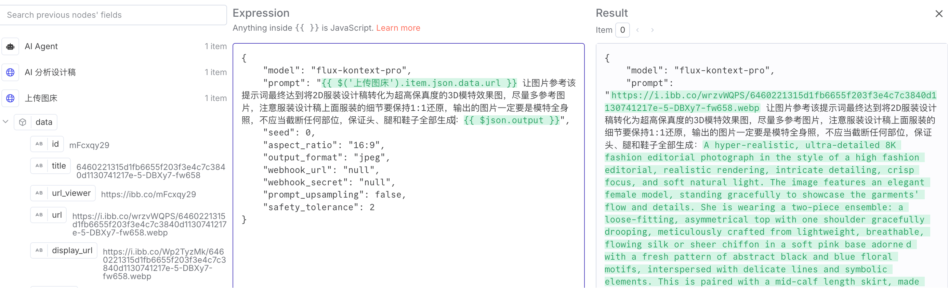Click the AB type icon for display_url
Screen dimensions: 948x288
point(39,250)
